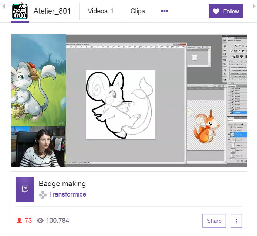Image resolution: width=257 pixels, height=236 pixels.
Task: Toggle visibility eye of Calque 72 layer
Action: (x=229, y=135)
